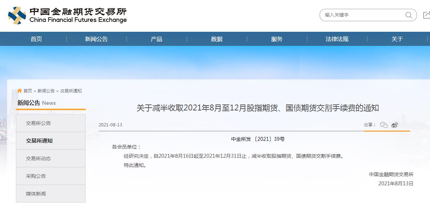Click the home icon in breadcrumb
Image resolution: width=430 pixels, height=204 pixels.
pyautogui.click(x=19, y=91)
